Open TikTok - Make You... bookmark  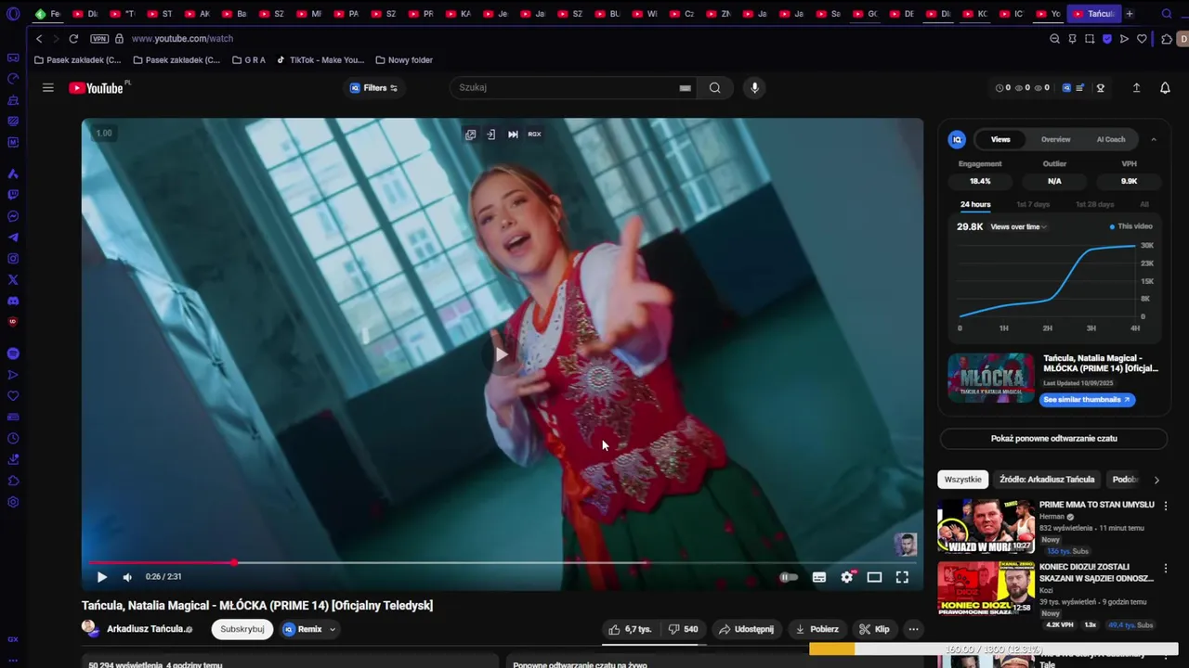320,60
